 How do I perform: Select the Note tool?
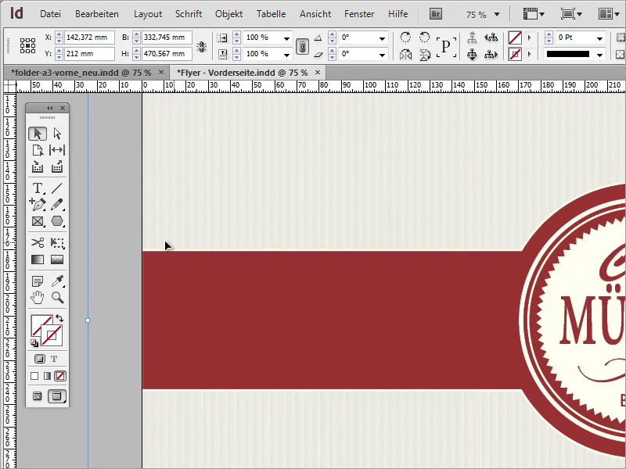tap(38, 281)
